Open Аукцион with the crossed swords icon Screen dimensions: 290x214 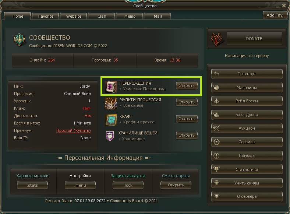coord(247,128)
